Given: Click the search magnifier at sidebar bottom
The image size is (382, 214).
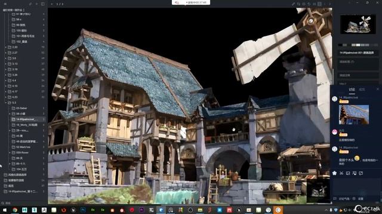Looking at the screenshot, I should pyautogui.click(x=2, y=203).
